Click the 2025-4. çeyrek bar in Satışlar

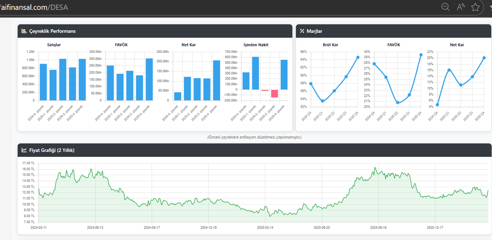click(x=82, y=79)
